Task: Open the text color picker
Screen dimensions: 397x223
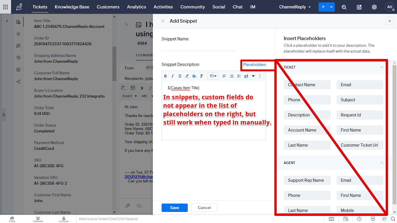Action: click(x=187, y=76)
